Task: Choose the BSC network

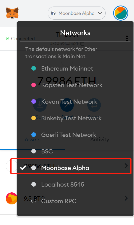Action: 47,151
